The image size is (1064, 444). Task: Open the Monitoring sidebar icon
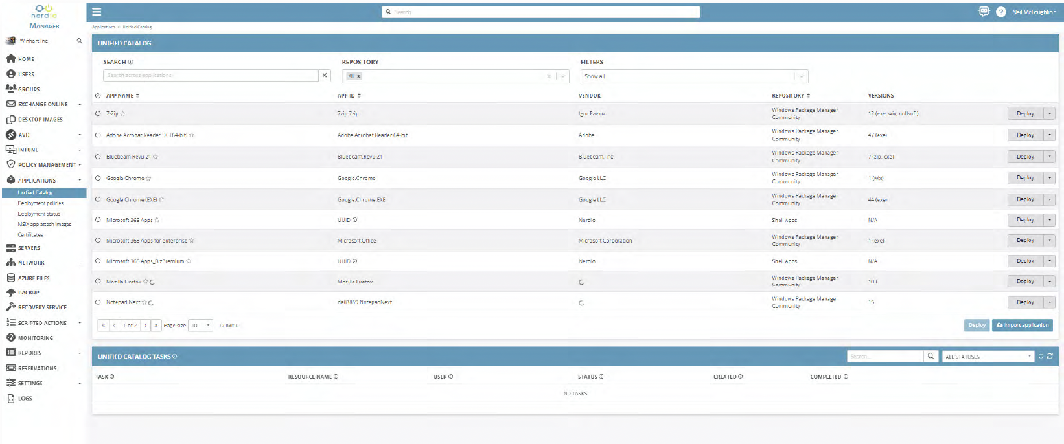[x=11, y=337]
